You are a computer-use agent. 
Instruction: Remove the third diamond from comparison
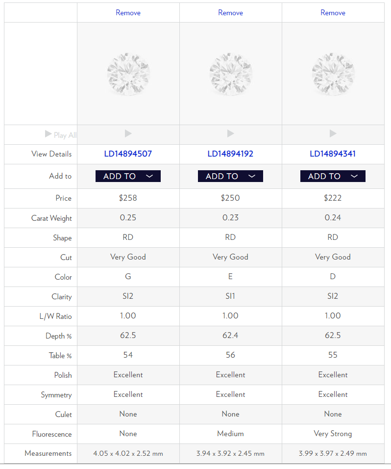pos(333,13)
